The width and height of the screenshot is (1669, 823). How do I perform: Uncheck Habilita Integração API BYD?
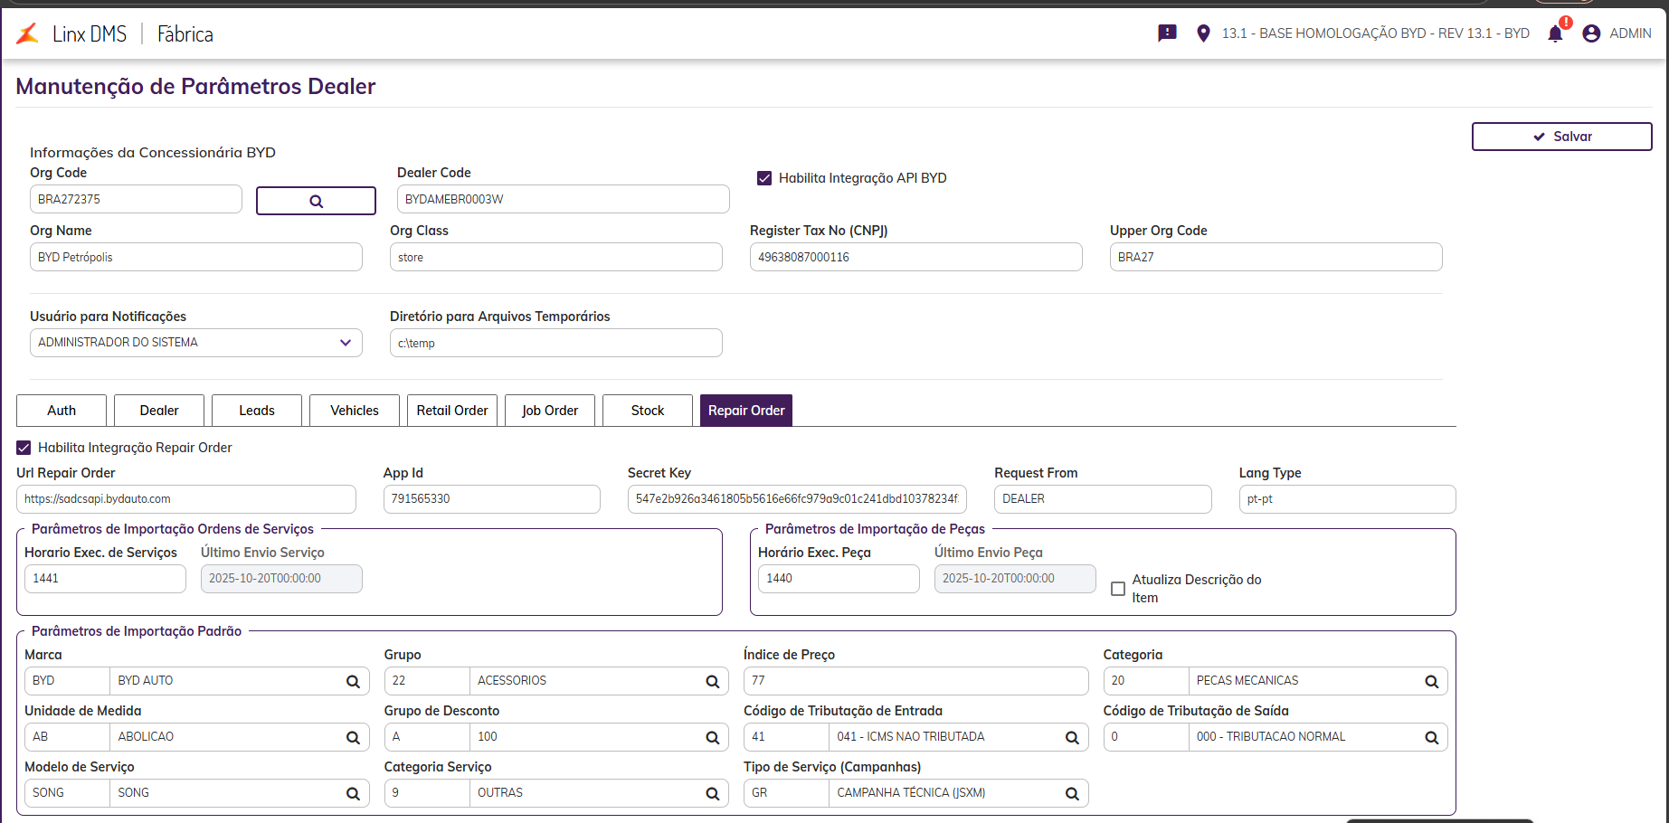pos(764,178)
